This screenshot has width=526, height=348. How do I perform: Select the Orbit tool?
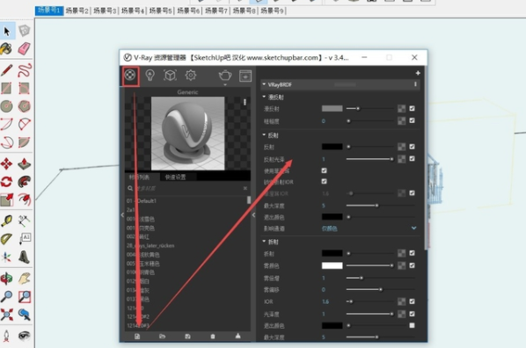click(7, 279)
